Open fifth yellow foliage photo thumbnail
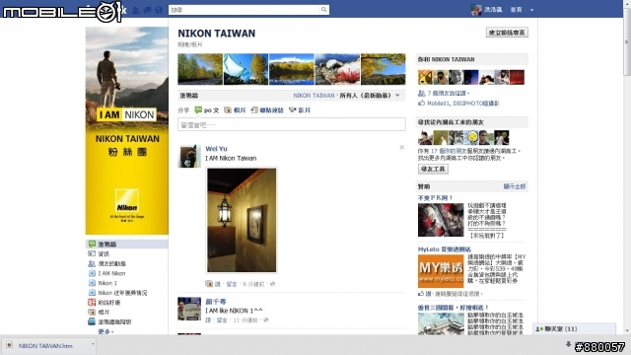The height and width of the screenshot is (355, 631). 384,69
